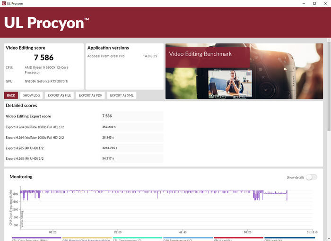Export results using EXPORT AS PDF
Image resolution: width=331 pixels, height=241 pixels.
[x=90, y=95]
